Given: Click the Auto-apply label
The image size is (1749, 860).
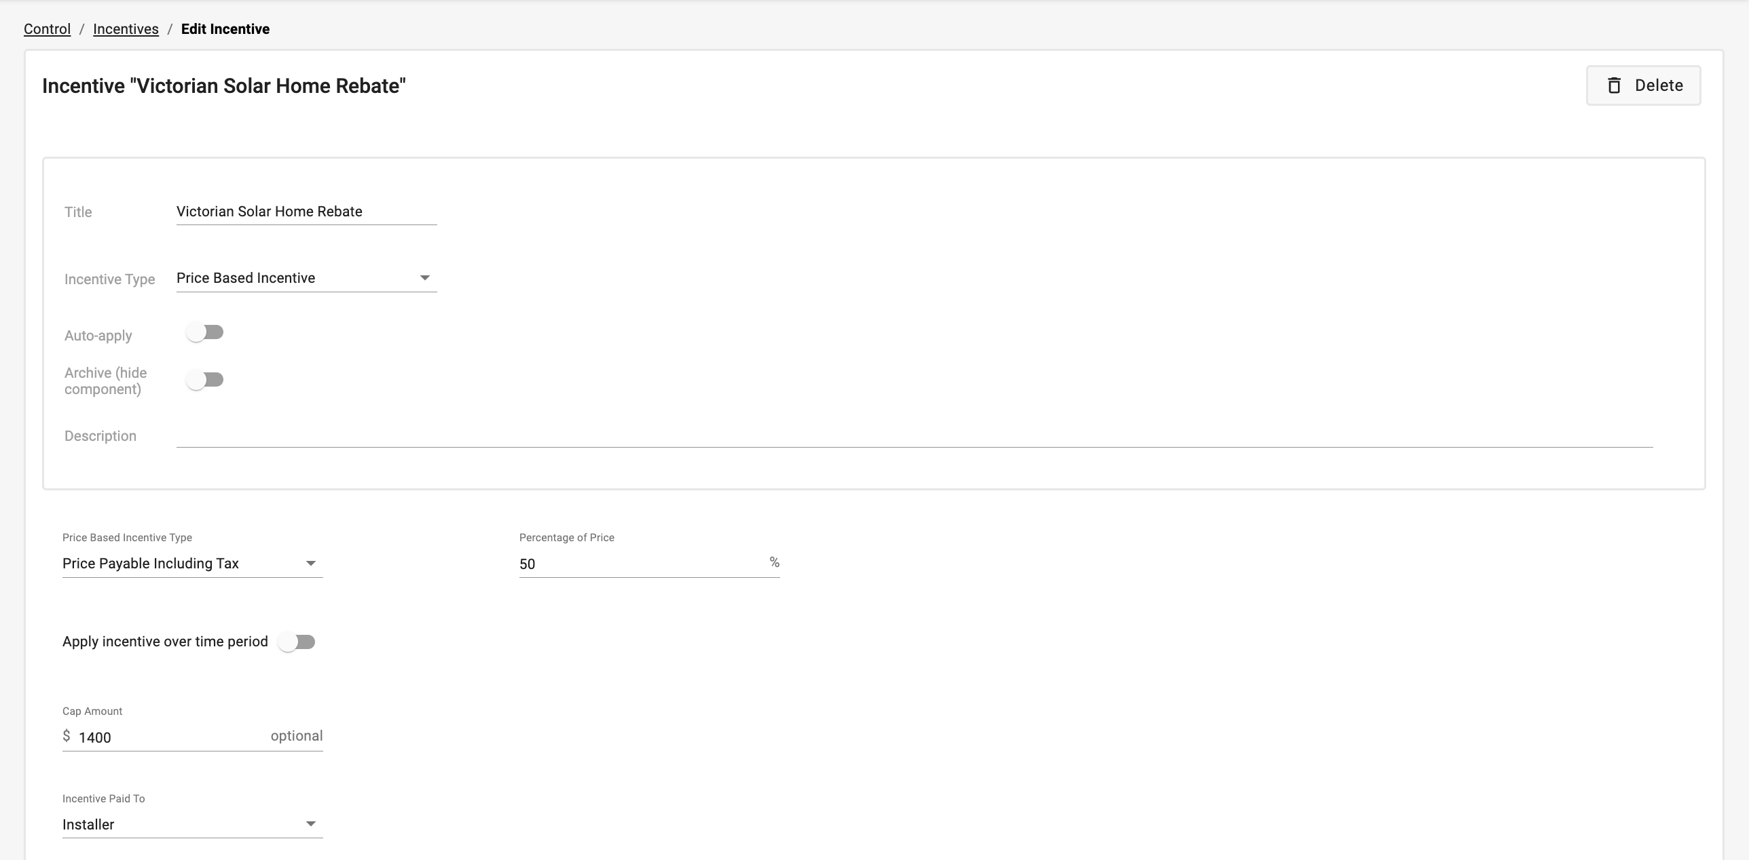Looking at the screenshot, I should pos(98,336).
